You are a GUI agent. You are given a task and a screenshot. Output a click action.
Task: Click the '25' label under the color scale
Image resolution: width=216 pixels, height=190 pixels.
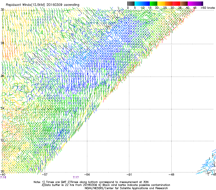click(165, 8)
